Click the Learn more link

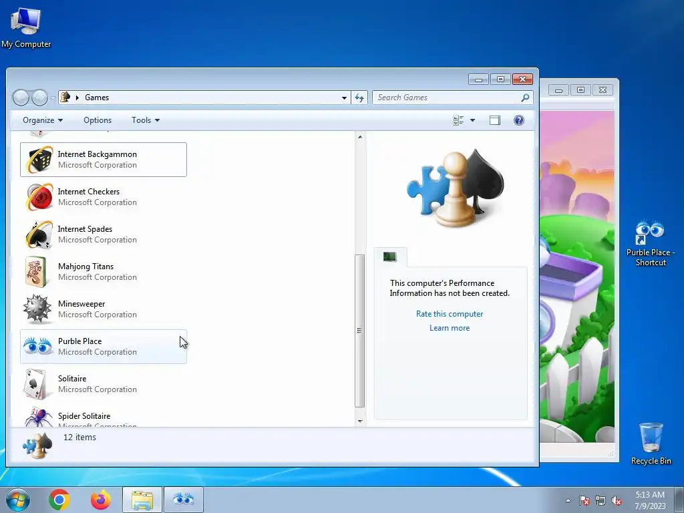pos(450,327)
